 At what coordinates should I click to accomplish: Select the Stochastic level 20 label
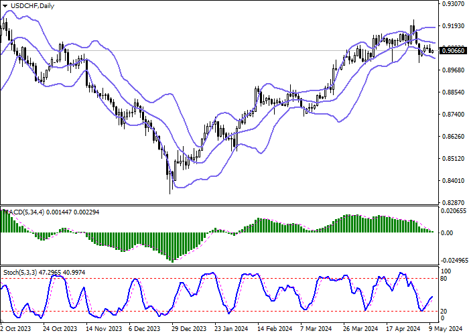444,312
